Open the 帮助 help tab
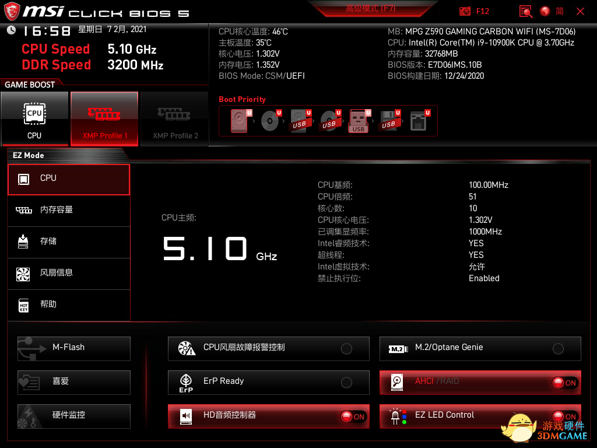The image size is (597, 448). [x=69, y=304]
